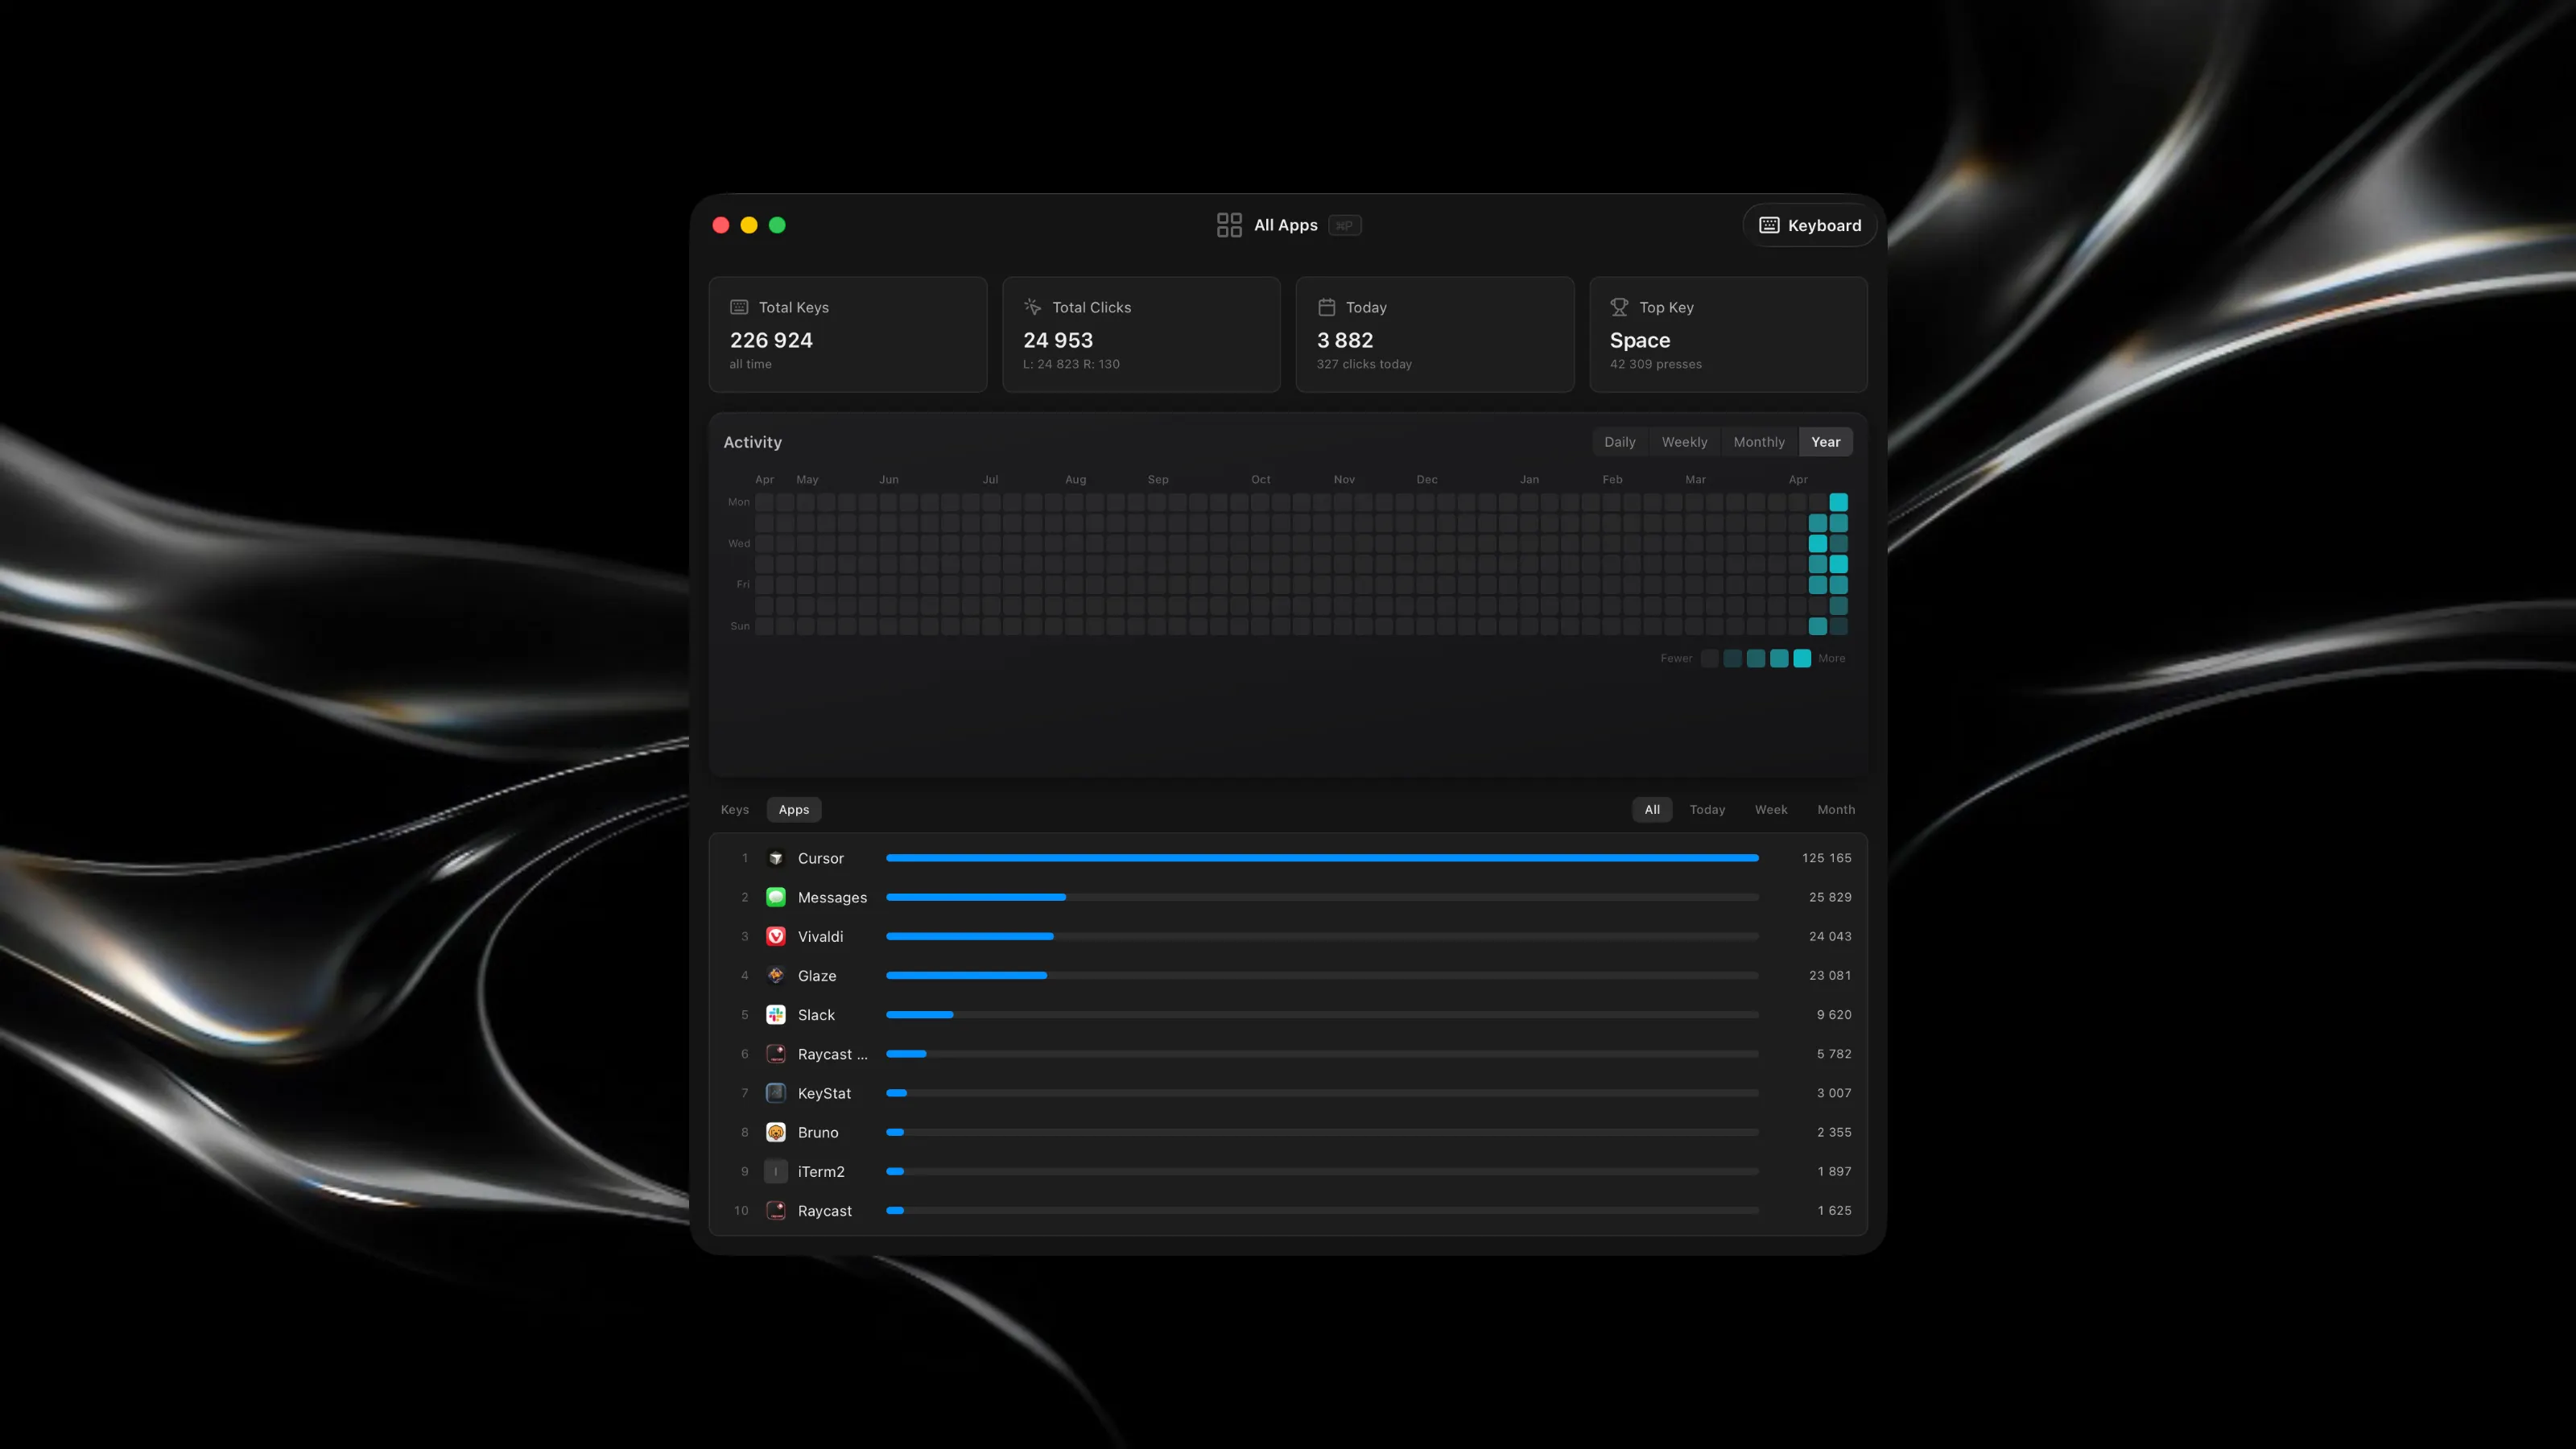Viewport: 2576px width, 1449px height.
Task: Click the Vivaldi app icon
Action: pyautogui.click(x=776, y=936)
